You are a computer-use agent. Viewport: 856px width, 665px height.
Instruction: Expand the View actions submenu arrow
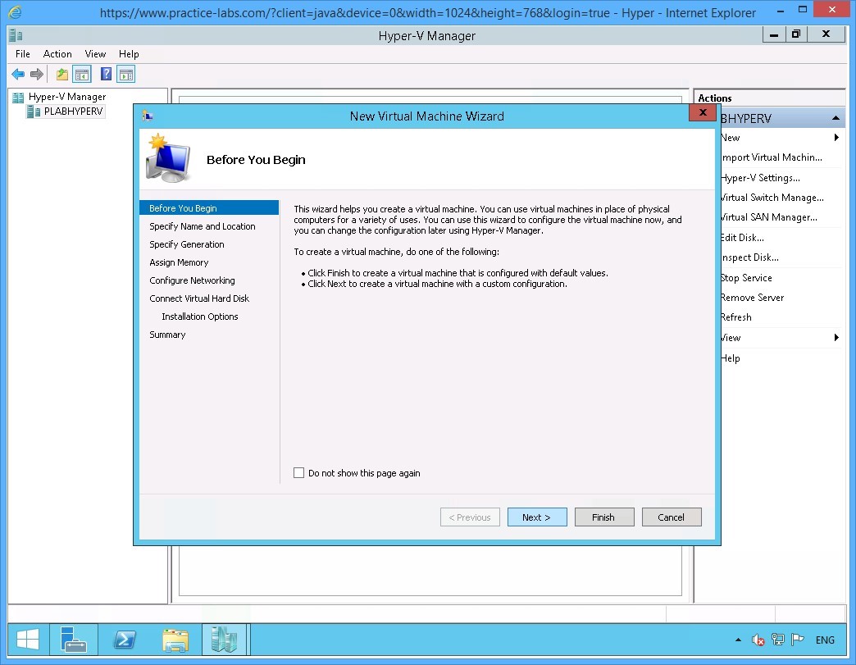tap(836, 337)
